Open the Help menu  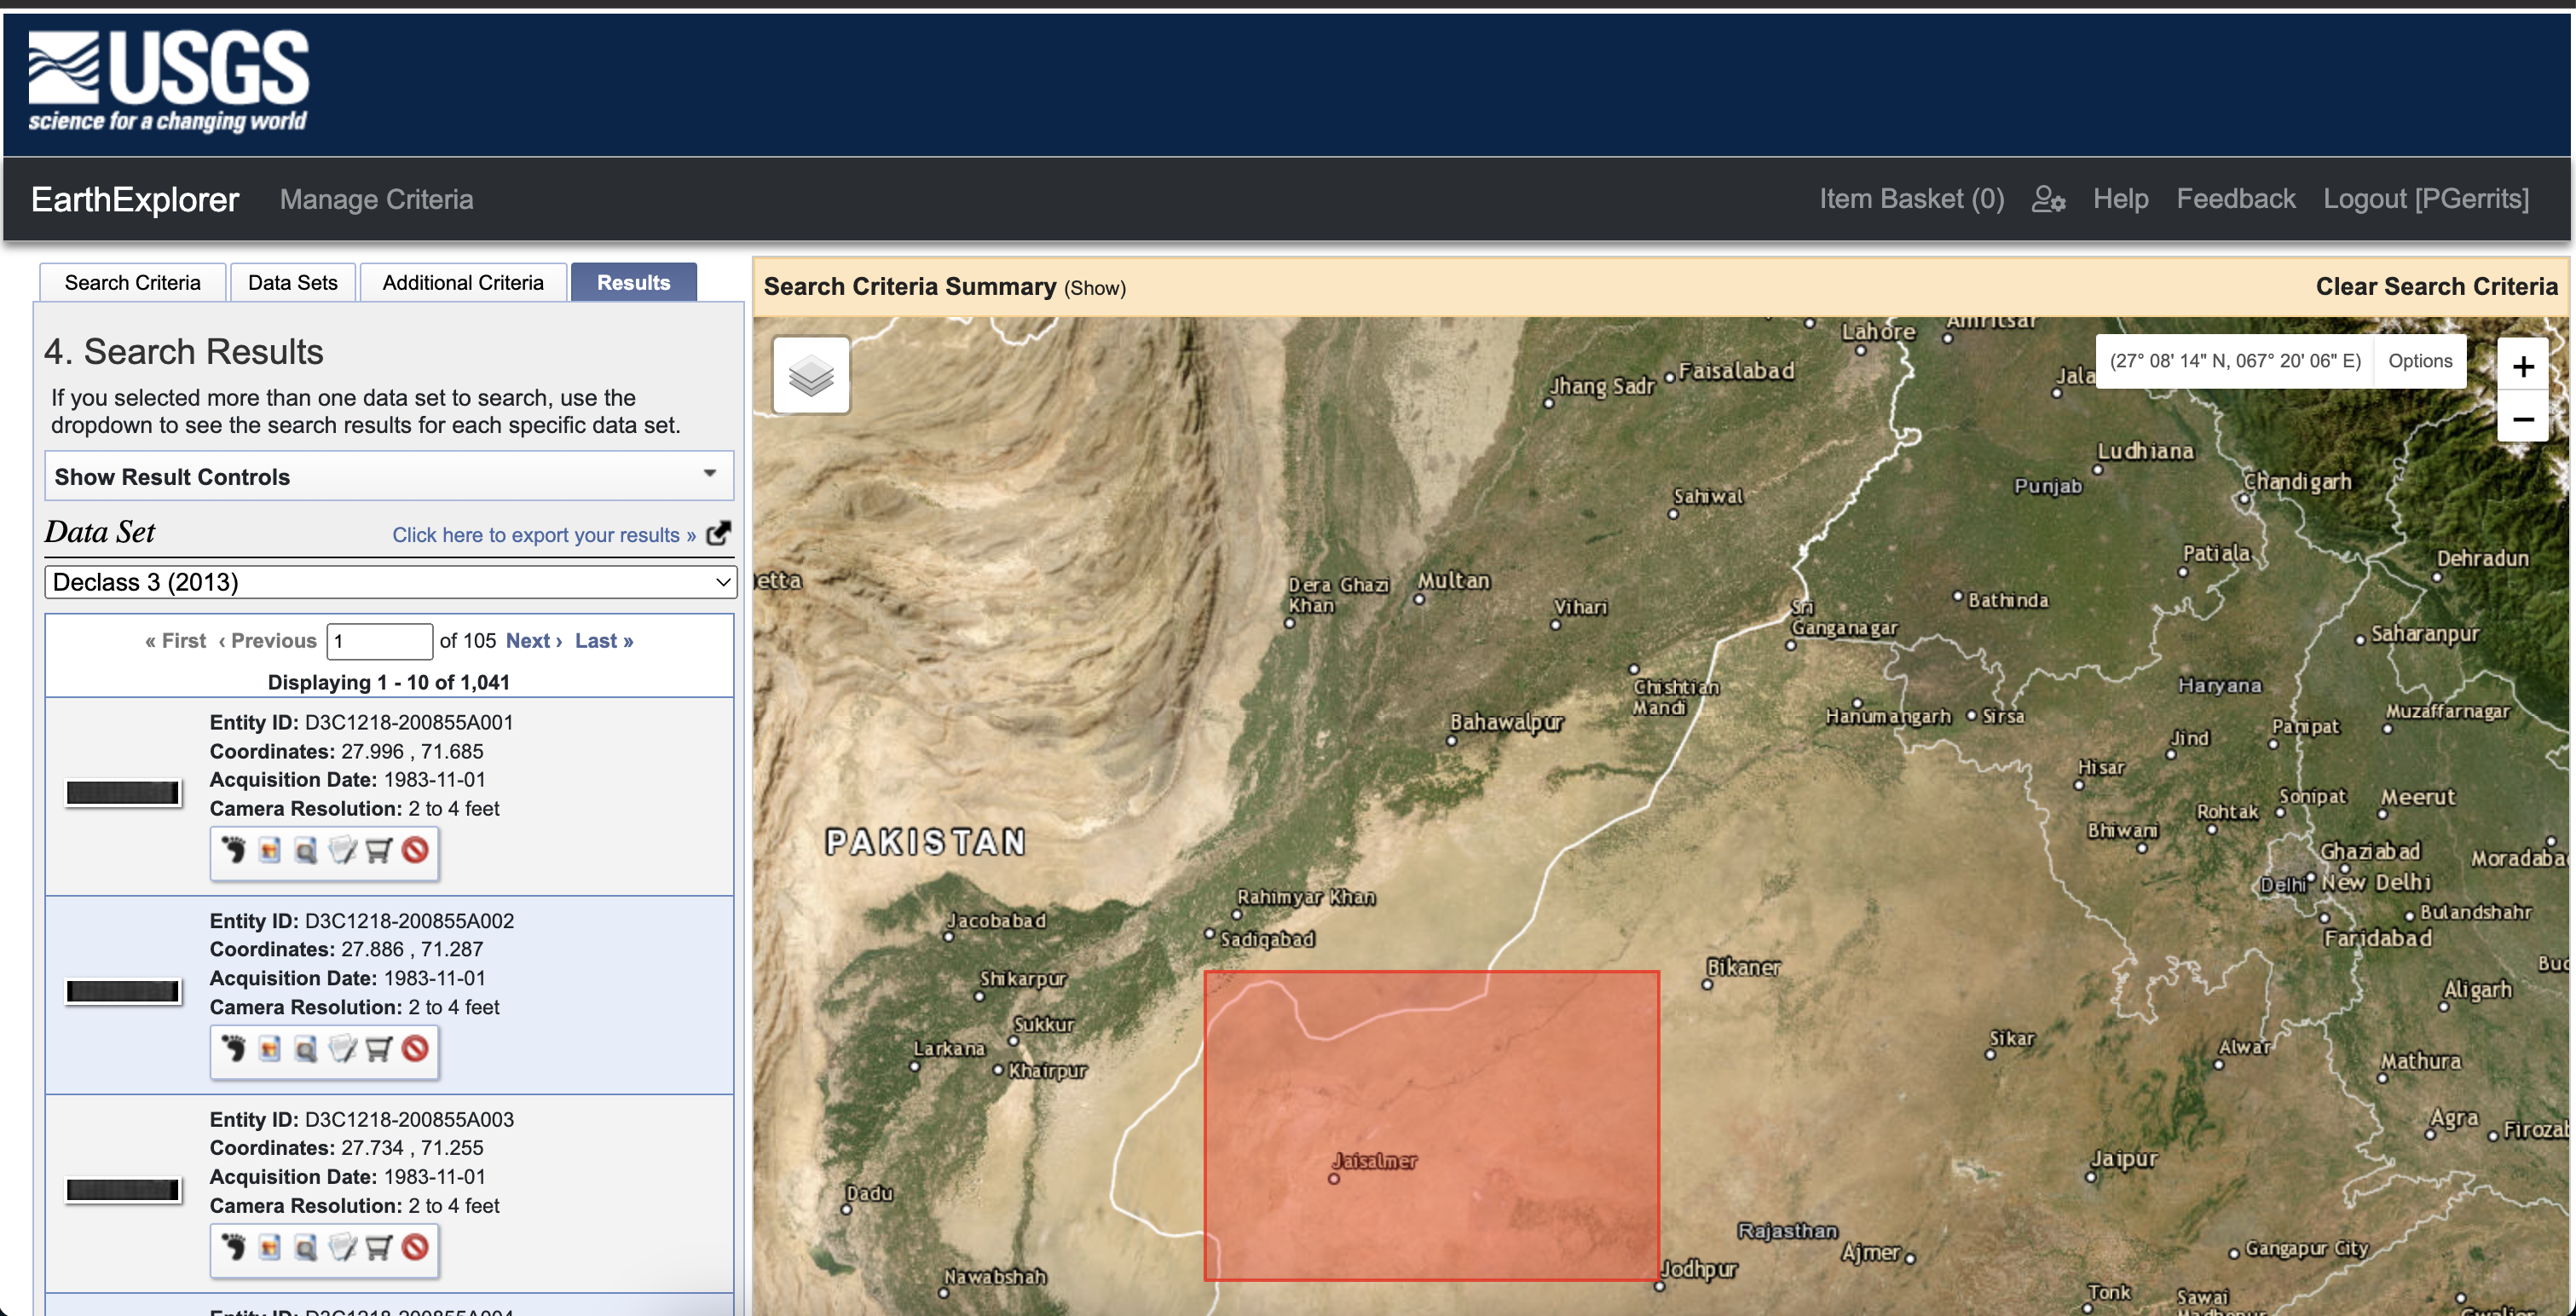pyautogui.click(x=2120, y=199)
